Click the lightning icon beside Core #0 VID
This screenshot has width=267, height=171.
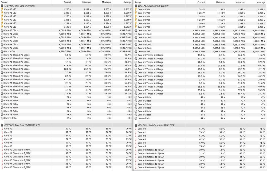pyautogui.click(x=2, y=9)
